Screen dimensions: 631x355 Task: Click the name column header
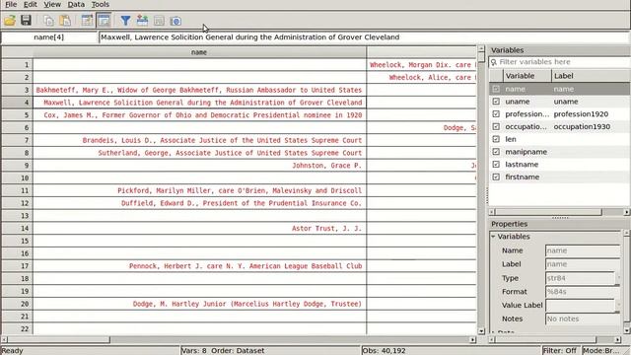199,52
